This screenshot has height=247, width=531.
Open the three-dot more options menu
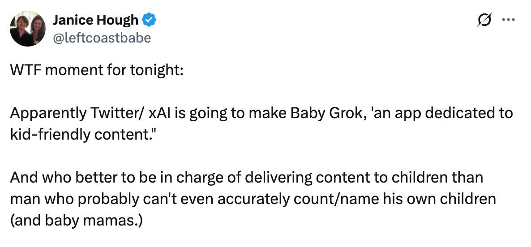[x=508, y=20]
